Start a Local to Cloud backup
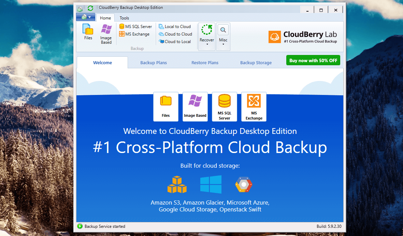403x236 pixels. point(175,27)
